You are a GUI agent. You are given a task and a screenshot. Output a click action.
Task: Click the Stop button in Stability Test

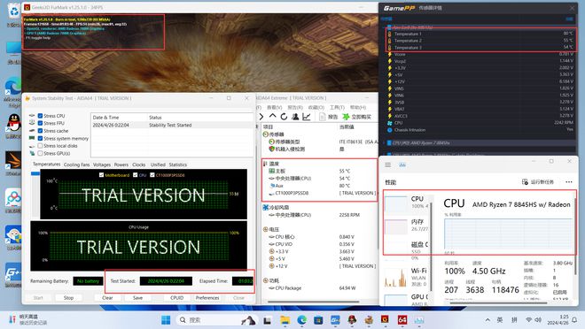tap(68, 298)
